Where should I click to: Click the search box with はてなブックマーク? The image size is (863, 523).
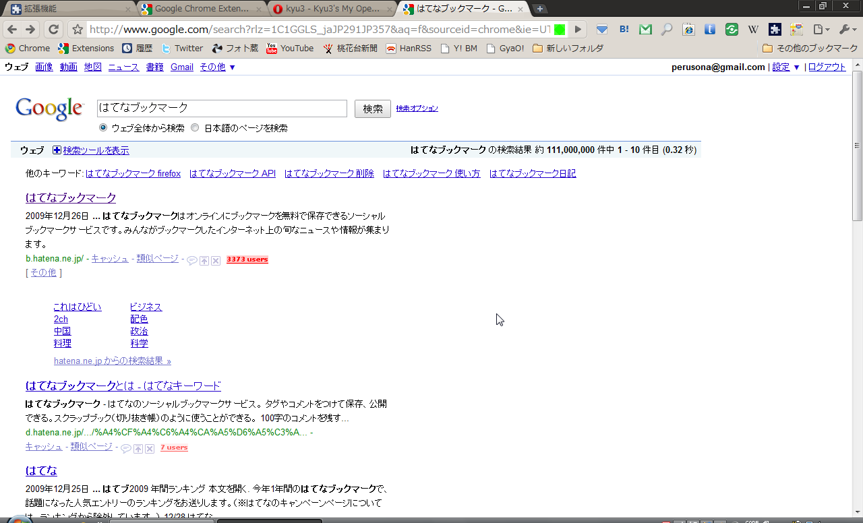tap(222, 108)
